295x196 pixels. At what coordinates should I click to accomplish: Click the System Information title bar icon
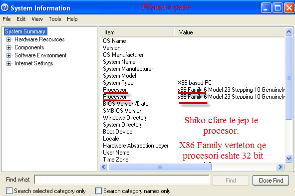click(5, 7)
